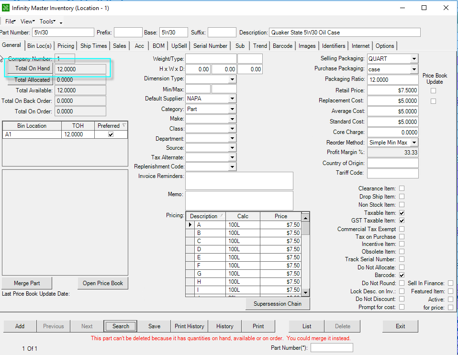Open the Selling Packaging dropdown
This screenshot has width=458, height=355.
(414, 59)
